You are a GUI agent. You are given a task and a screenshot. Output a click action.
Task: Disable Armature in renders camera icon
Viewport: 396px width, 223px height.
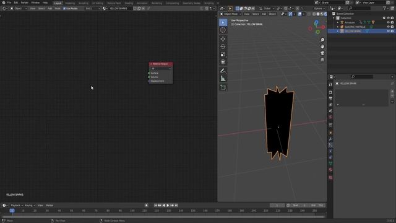point(392,22)
